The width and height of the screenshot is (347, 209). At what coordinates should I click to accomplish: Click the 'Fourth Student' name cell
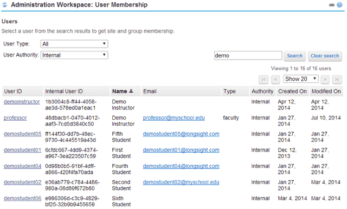click(x=121, y=169)
